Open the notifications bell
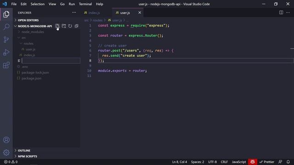Image resolution: width=294 pixels, height=165 pixels. [x=288, y=162]
